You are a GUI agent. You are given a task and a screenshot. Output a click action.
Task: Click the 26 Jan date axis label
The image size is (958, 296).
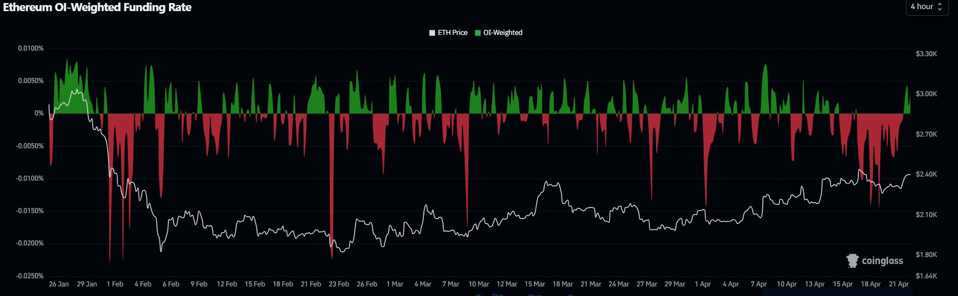click(x=59, y=284)
